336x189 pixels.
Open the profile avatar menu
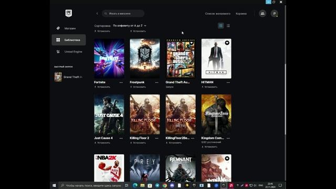[274, 14]
